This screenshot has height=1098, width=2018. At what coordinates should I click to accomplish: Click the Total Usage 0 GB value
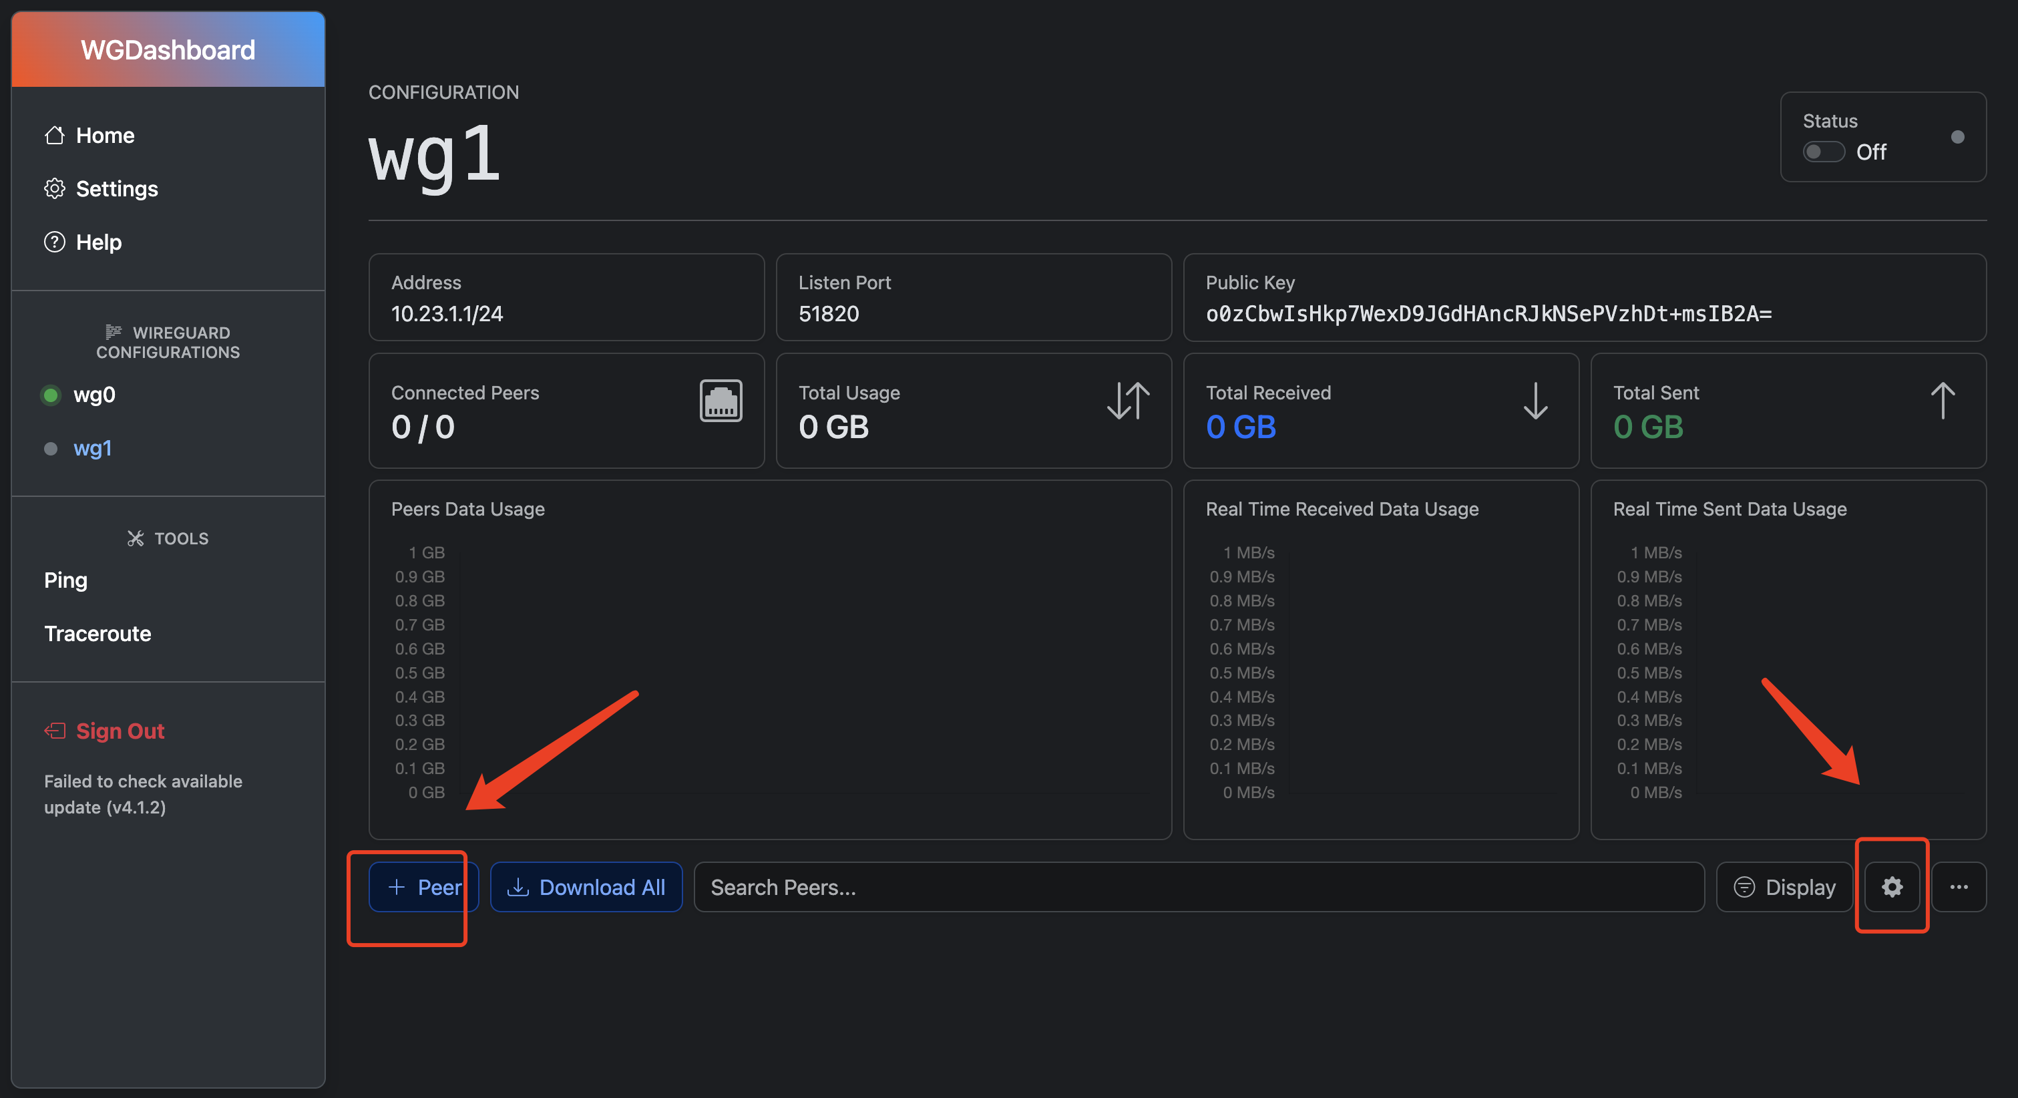833,427
